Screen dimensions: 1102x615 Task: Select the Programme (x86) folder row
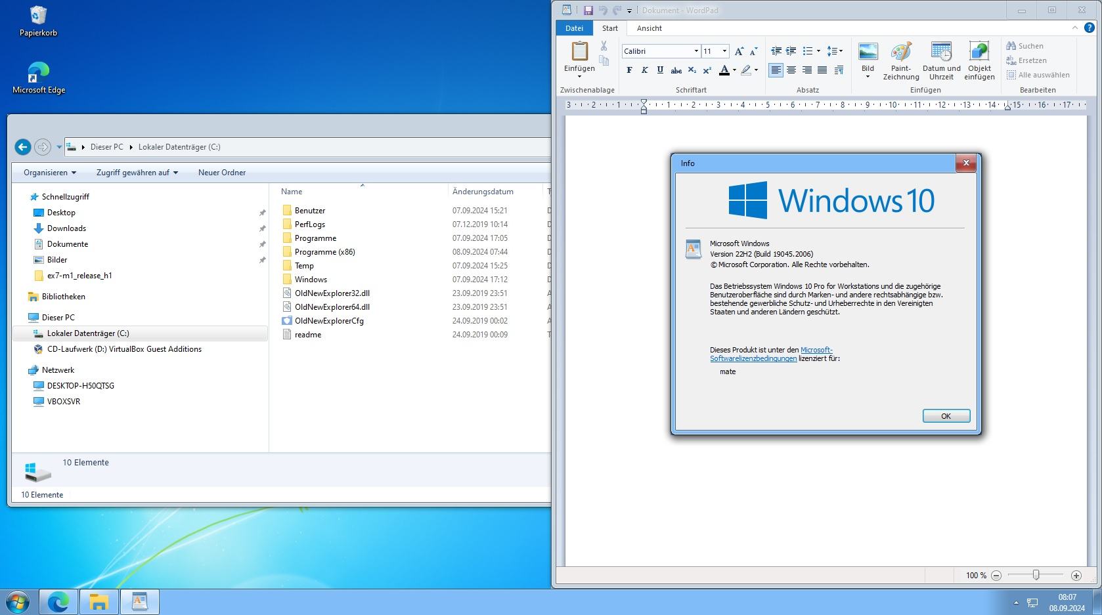(x=324, y=252)
